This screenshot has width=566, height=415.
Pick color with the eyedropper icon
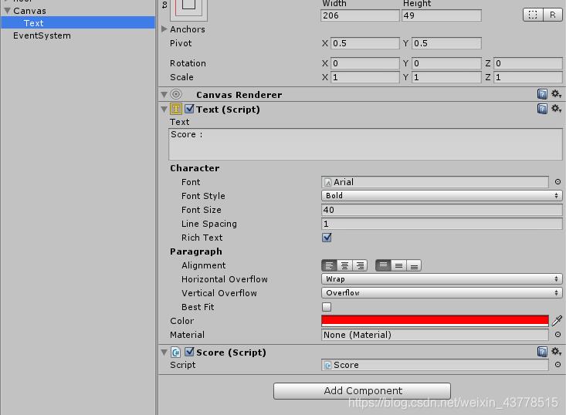(x=557, y=320)
